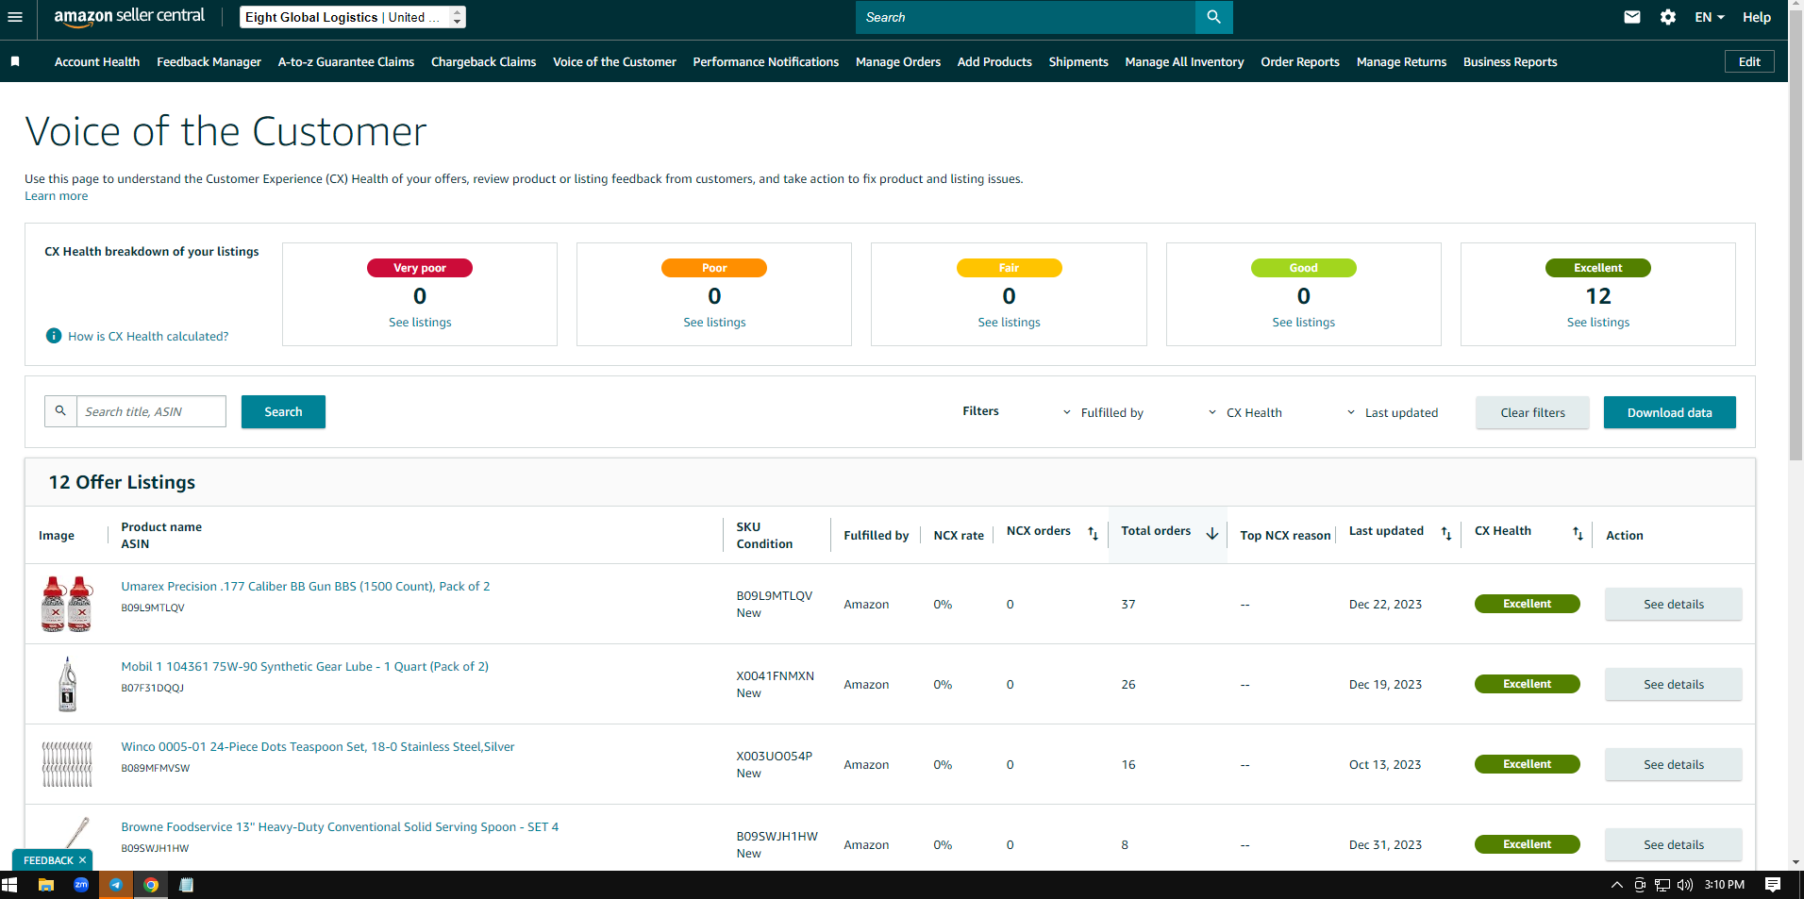See listings under Very poor
1804x899 pixels.
420,323
